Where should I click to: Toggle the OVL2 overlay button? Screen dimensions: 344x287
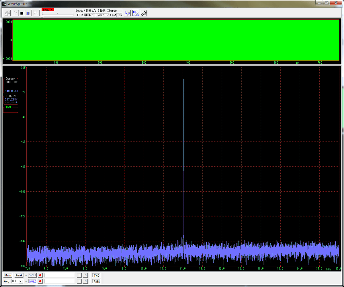(32, 281)
